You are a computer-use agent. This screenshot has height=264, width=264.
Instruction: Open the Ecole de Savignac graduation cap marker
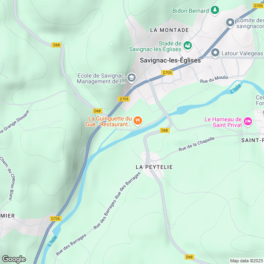(132, 78)
